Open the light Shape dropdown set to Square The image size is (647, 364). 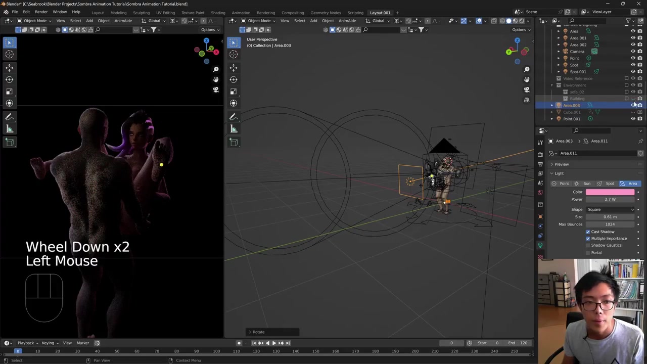[x=610, y=209]
